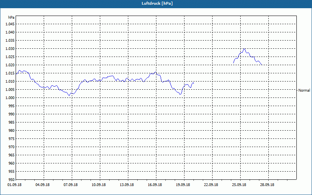Screen dimensions: 312x195
Task: Click the 16.09.18 date label
Action: [155, 184]
